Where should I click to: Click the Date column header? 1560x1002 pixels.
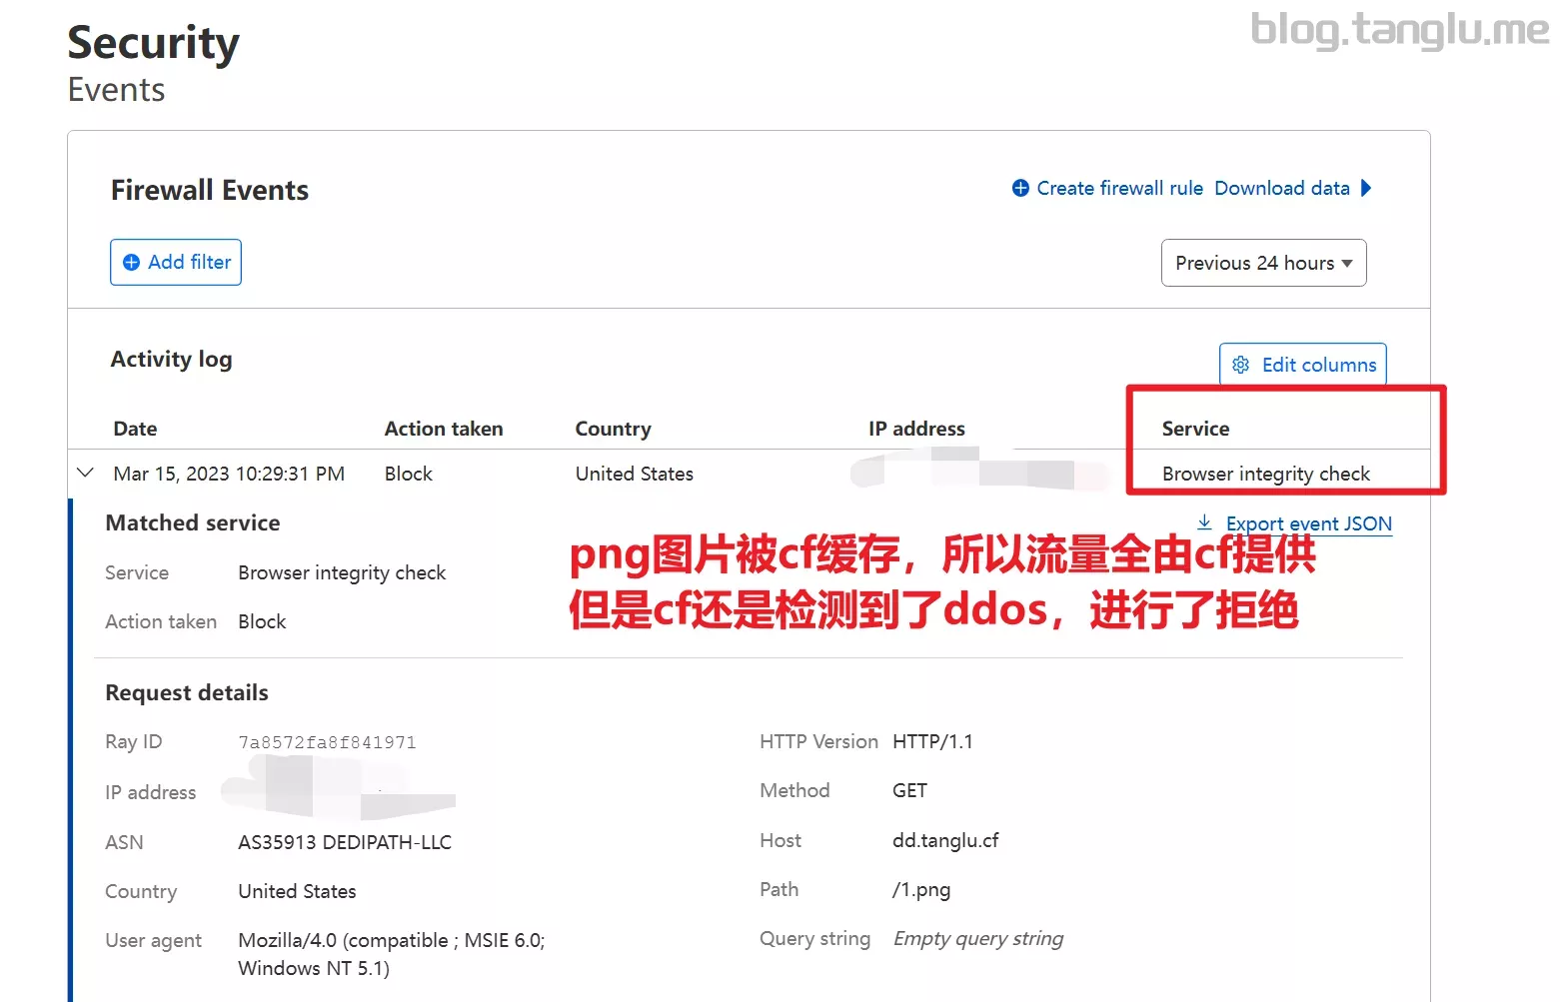(135, 429)
